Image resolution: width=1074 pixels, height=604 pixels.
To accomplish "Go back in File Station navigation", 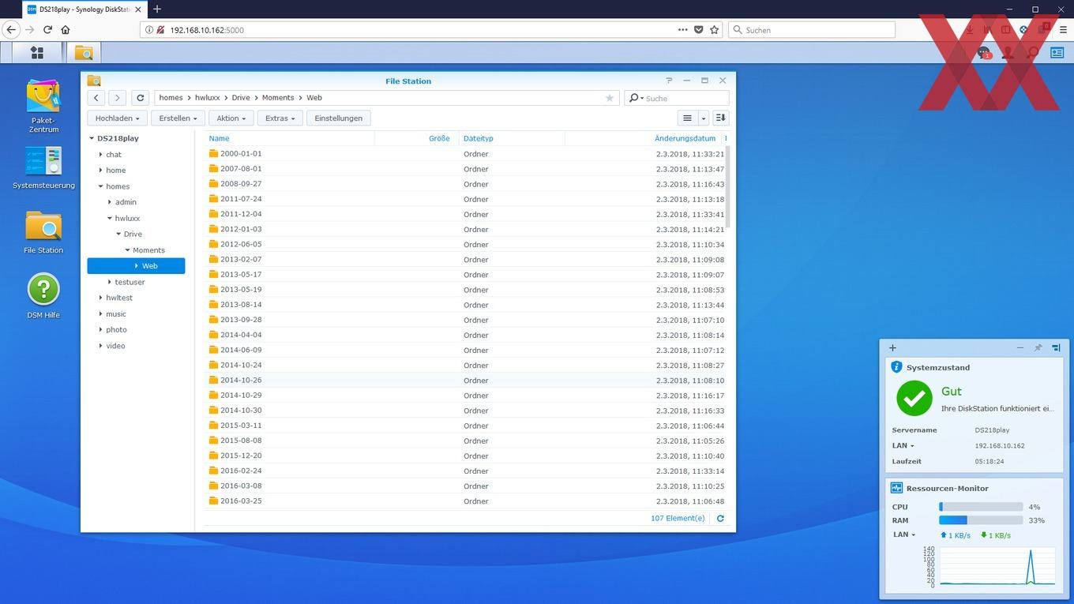I will [x=96, y=98].
